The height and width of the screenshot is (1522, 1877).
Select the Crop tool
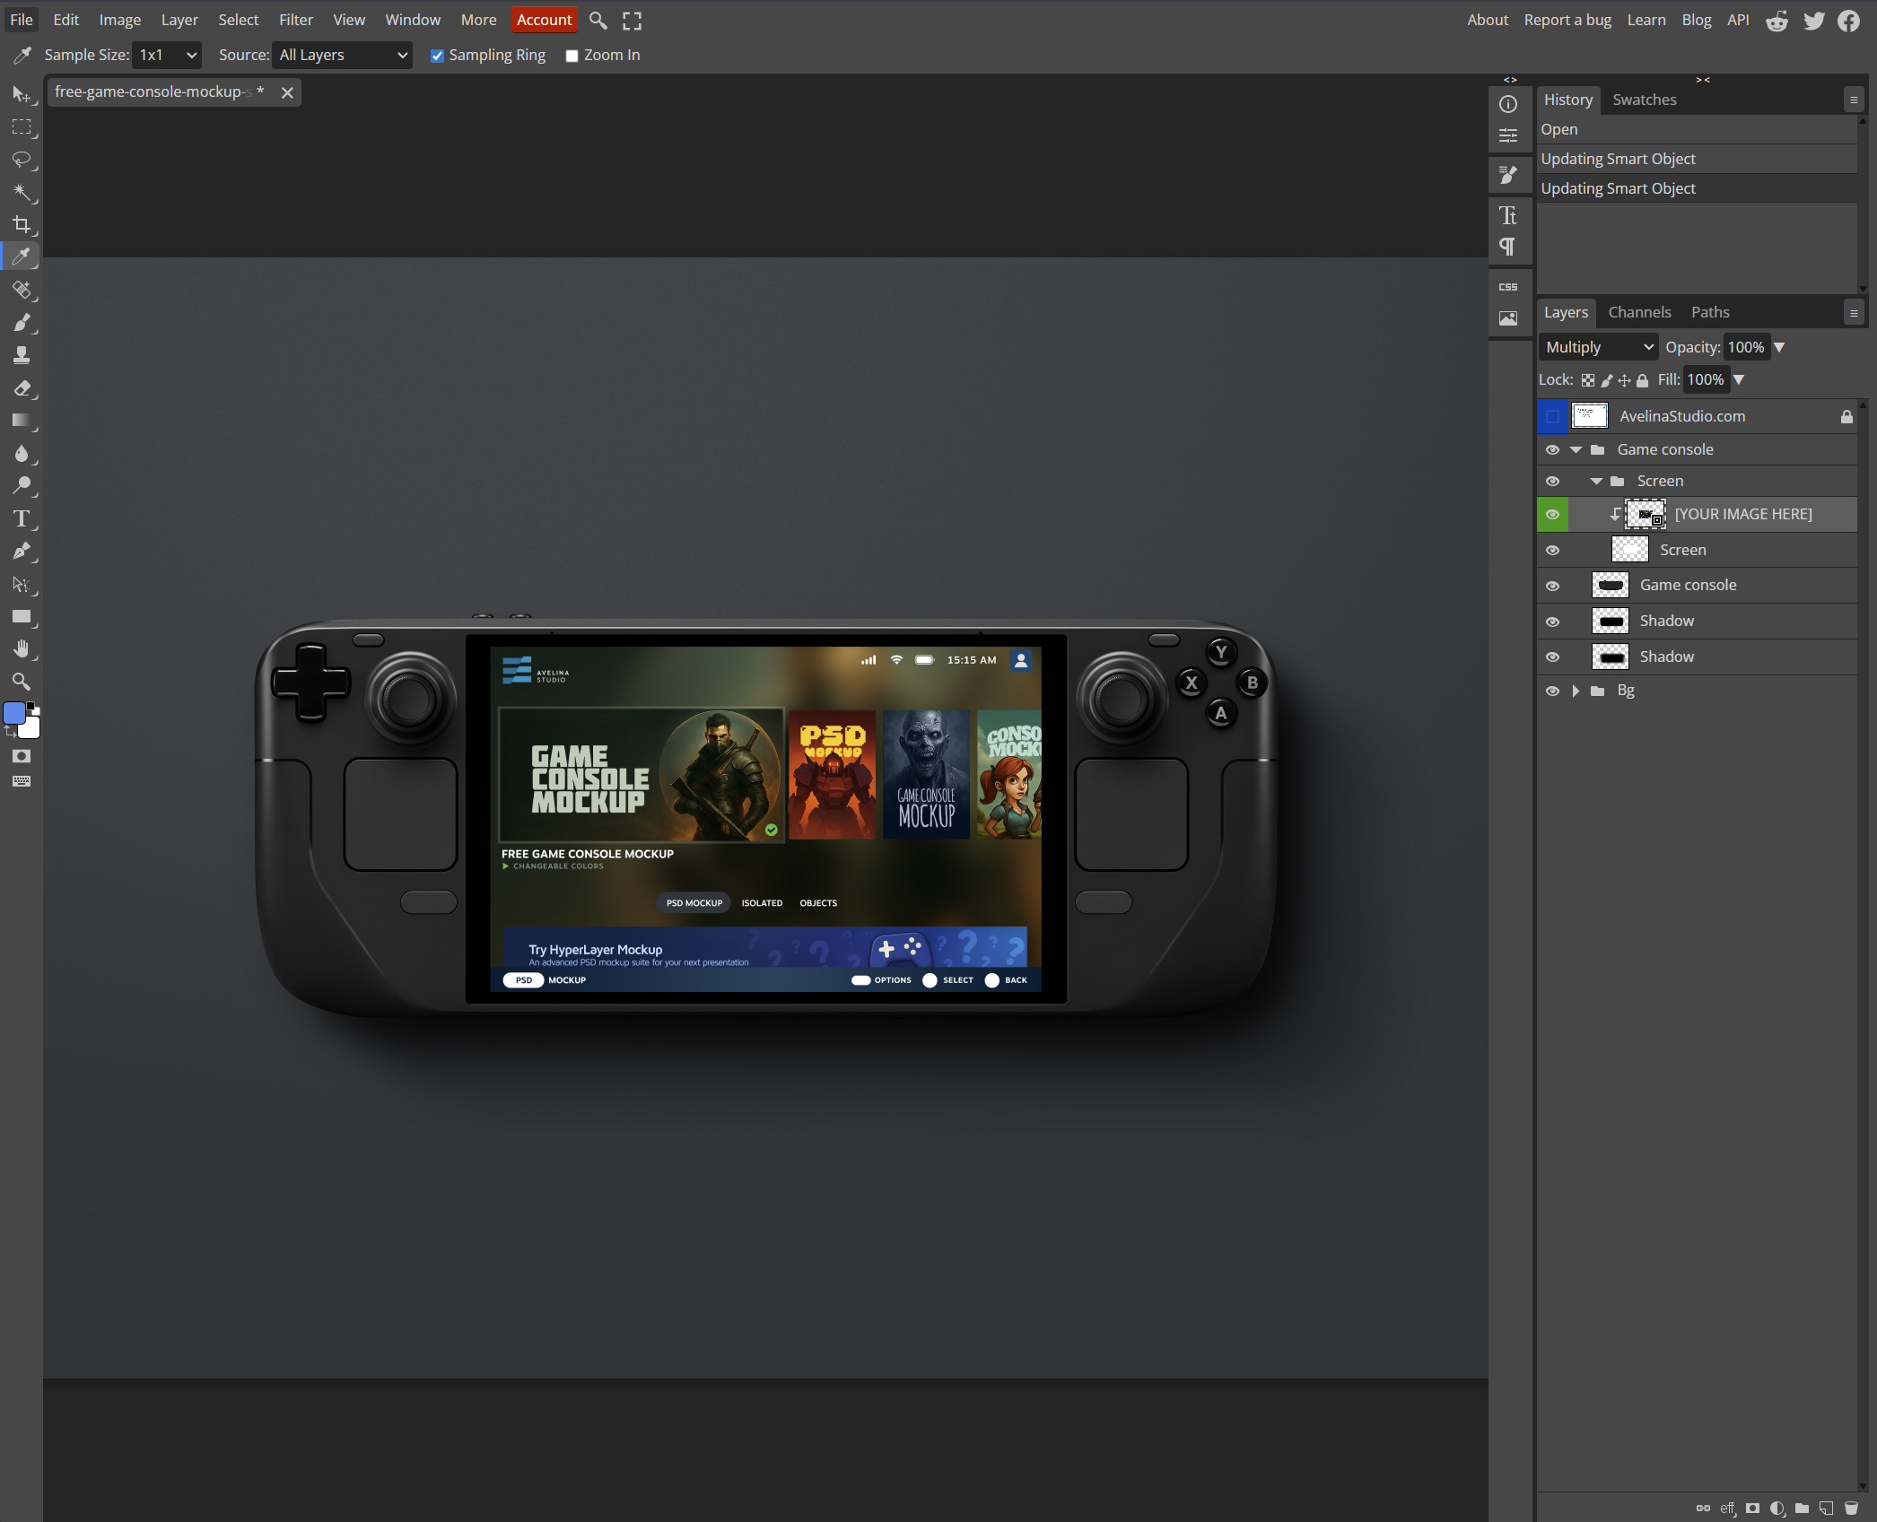click(22, 224)
